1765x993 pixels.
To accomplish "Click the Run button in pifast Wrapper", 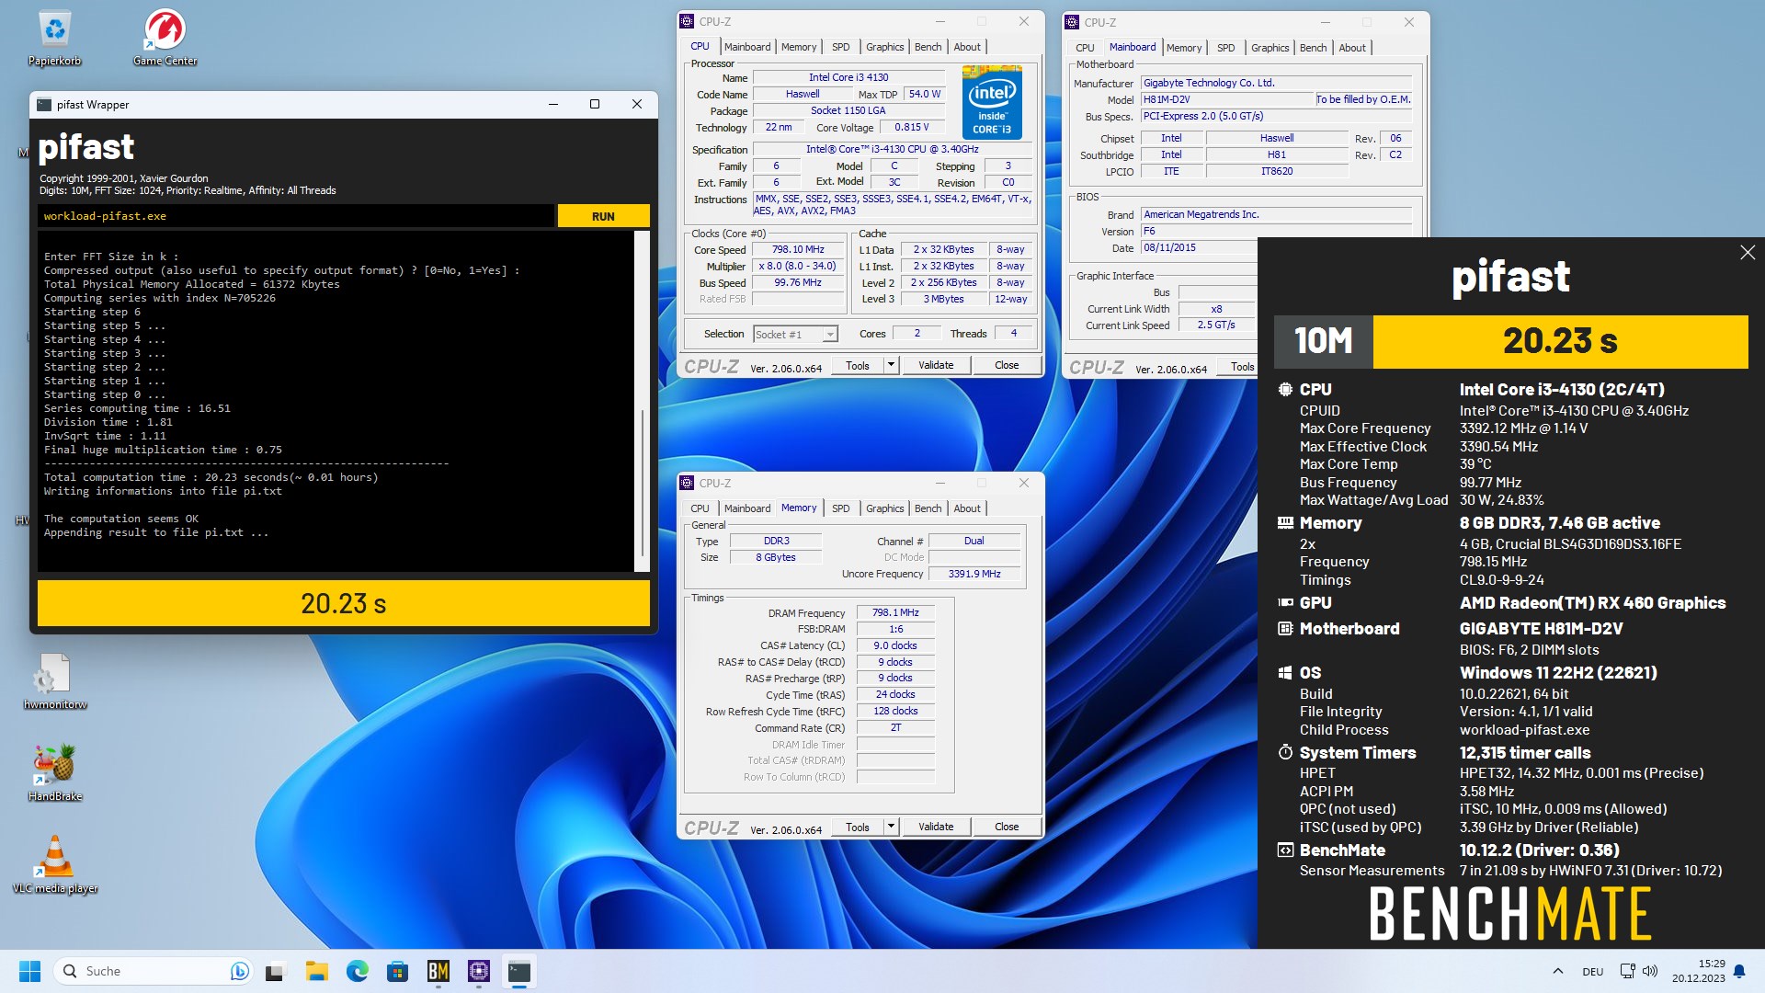I will coord(603,216).
